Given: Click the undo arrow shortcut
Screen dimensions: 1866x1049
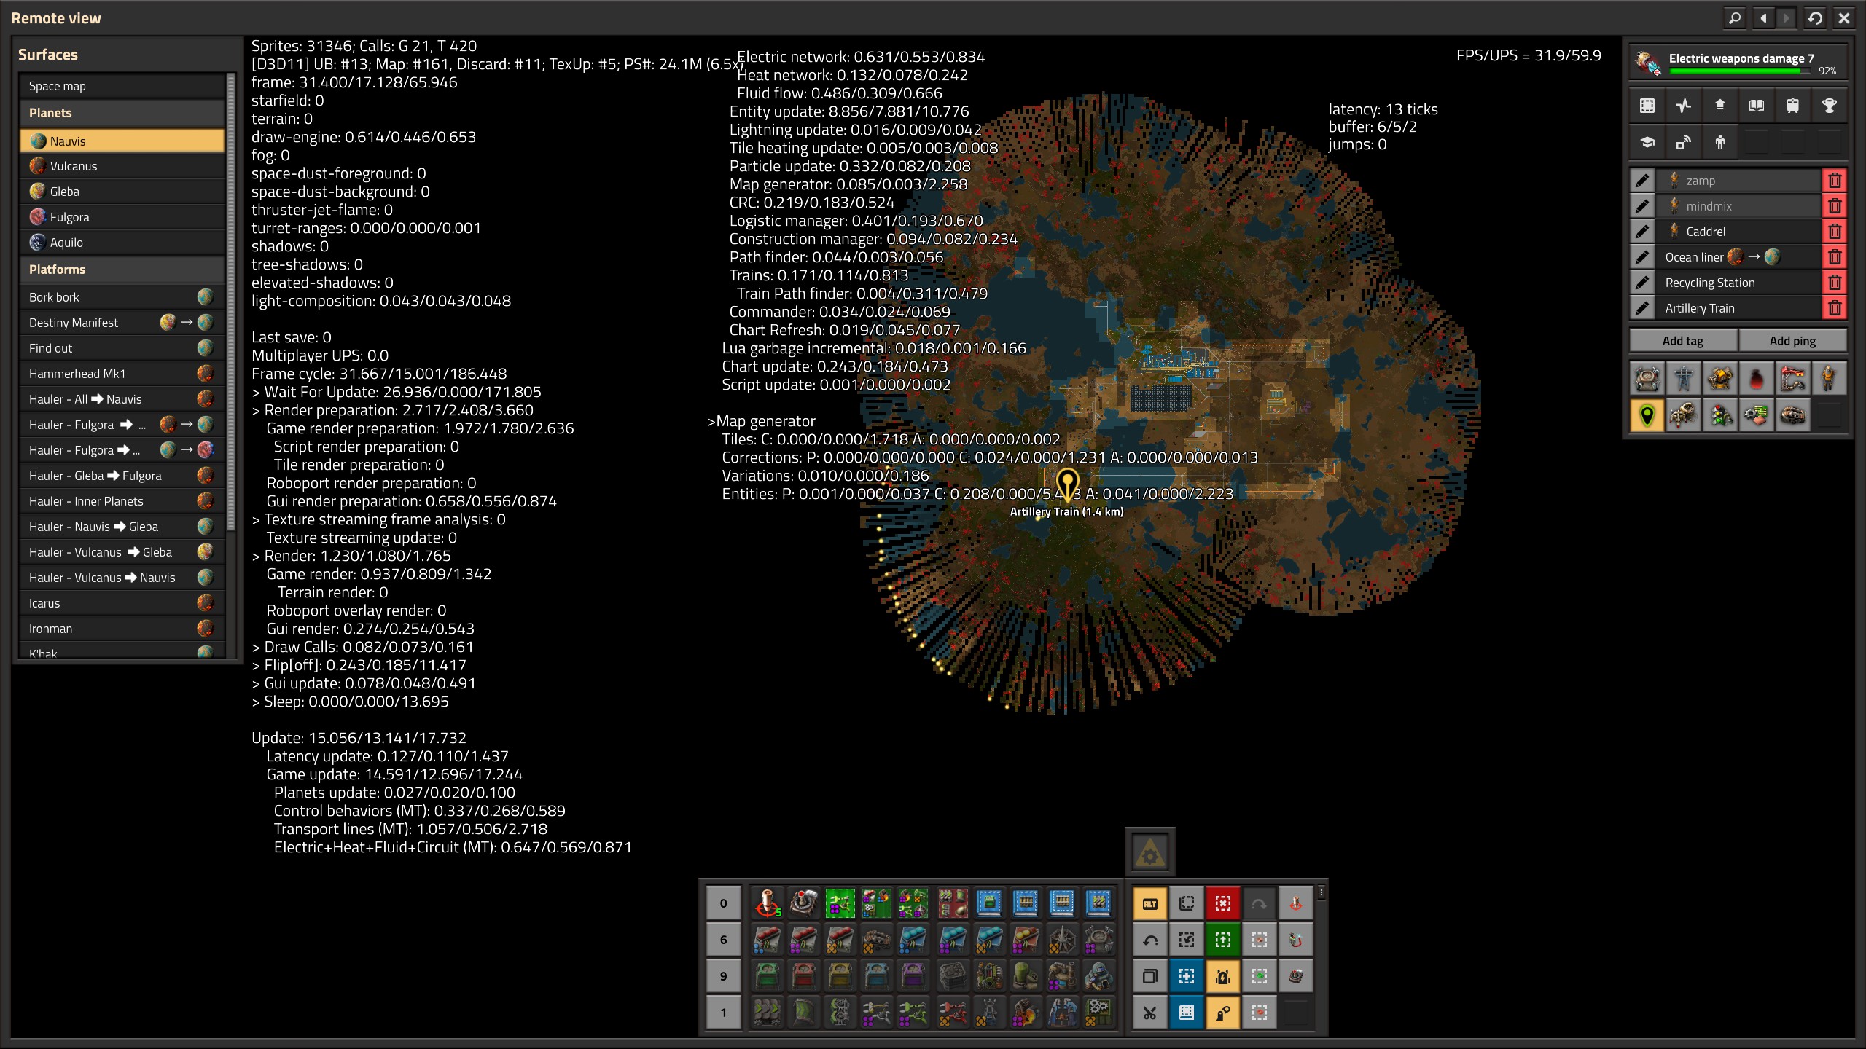Looking at the screenshot, I should pyautogui.click(x=1150, y=940).
